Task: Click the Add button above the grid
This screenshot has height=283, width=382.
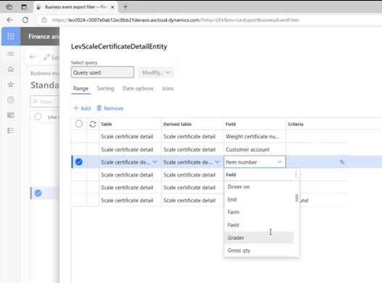Action: coord(82,109)
